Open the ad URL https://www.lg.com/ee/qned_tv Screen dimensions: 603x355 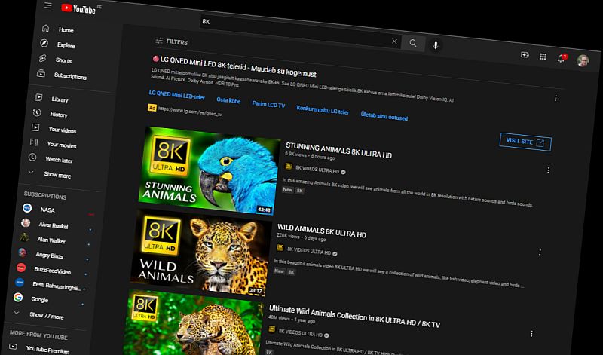pos(190,111)
